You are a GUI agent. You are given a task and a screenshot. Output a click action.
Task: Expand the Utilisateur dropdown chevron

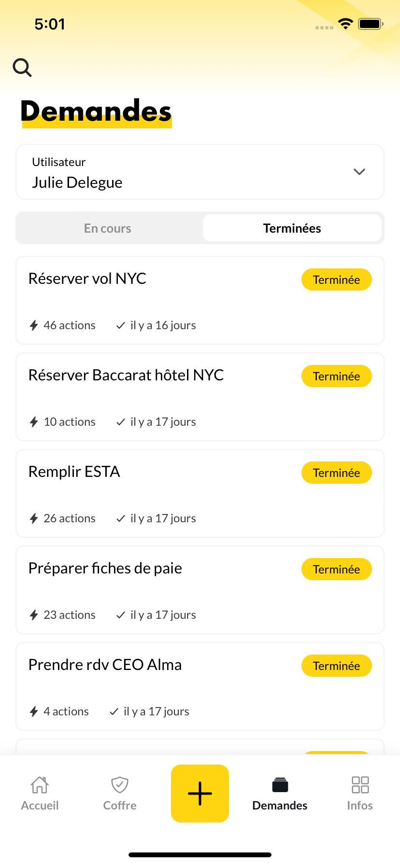click(x=359, y=172)
